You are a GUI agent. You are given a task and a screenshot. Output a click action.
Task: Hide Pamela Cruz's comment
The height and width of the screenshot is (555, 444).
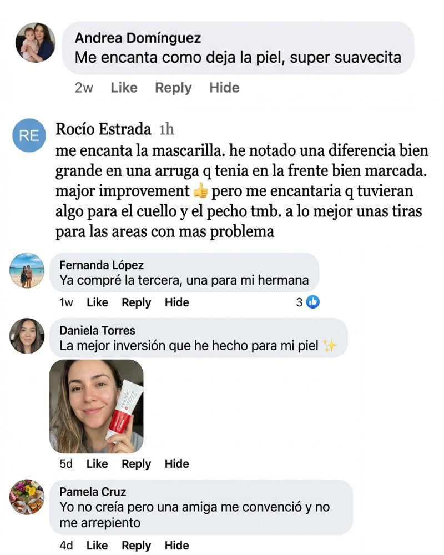[x=176, y=546]
